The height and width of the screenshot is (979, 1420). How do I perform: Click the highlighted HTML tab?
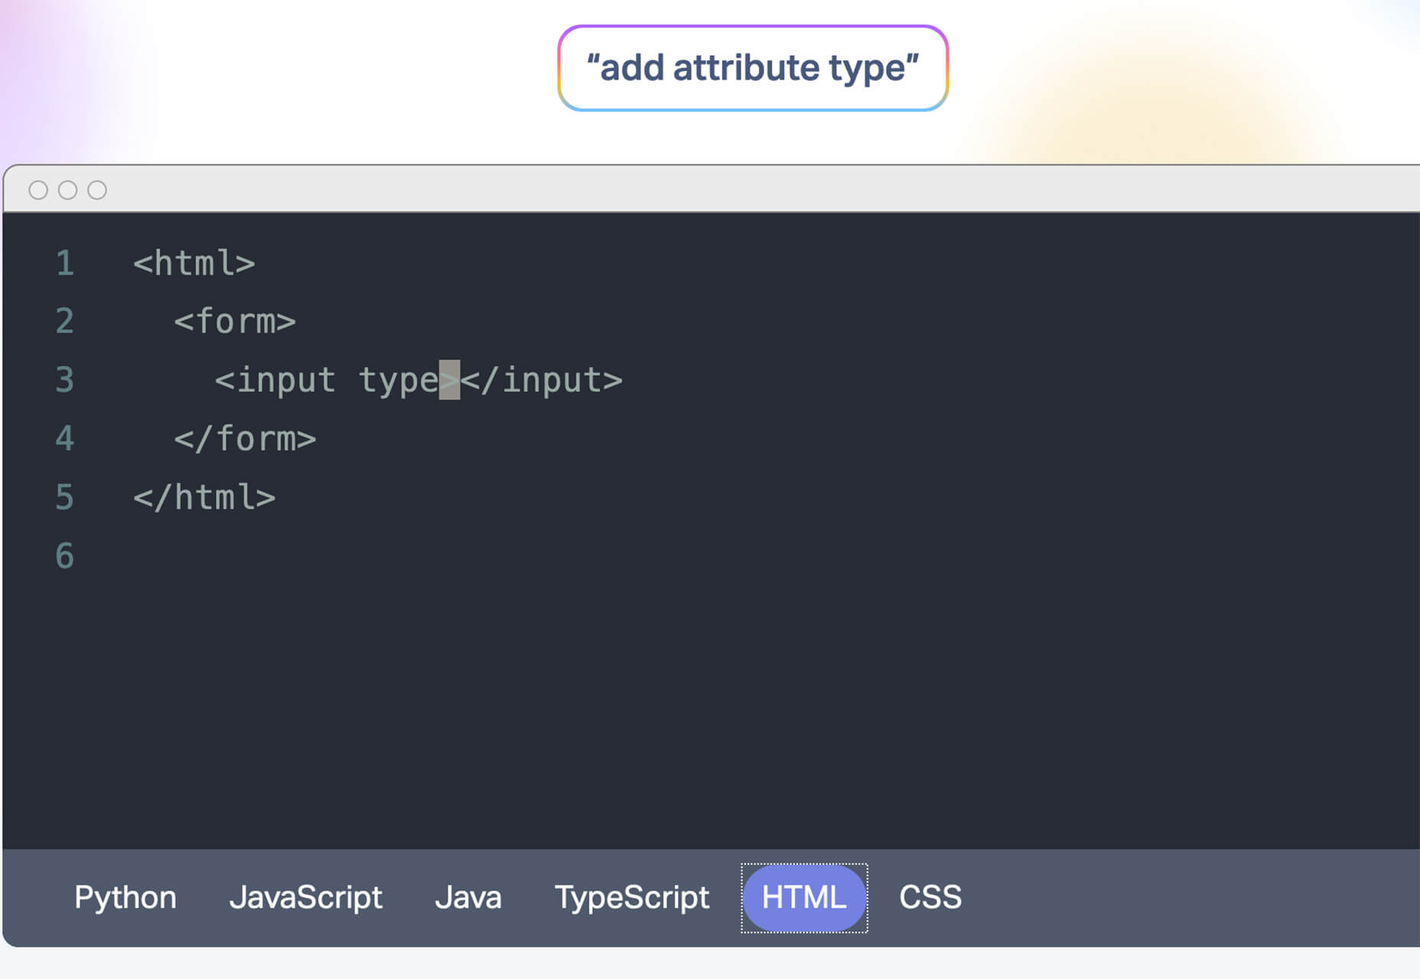[804, 898]
